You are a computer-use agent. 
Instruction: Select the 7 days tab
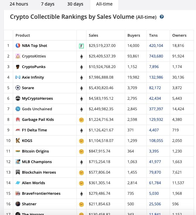(x=48, y=4)
